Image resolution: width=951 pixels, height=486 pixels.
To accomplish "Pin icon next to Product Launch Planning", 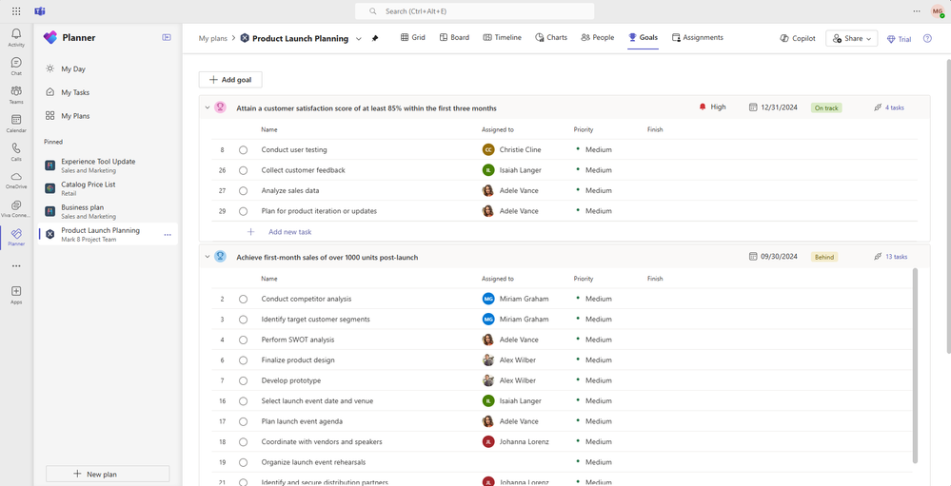I will [x=375, y=38].
